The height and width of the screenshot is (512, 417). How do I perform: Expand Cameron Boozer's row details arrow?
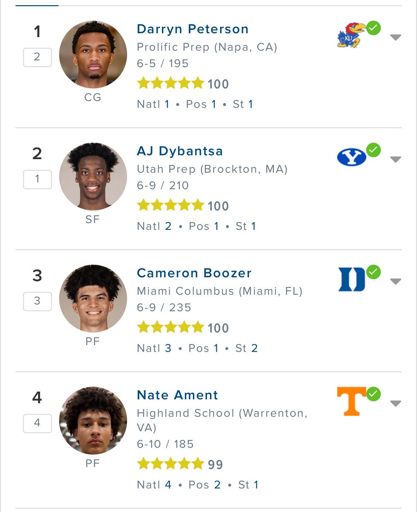[396, 282]
